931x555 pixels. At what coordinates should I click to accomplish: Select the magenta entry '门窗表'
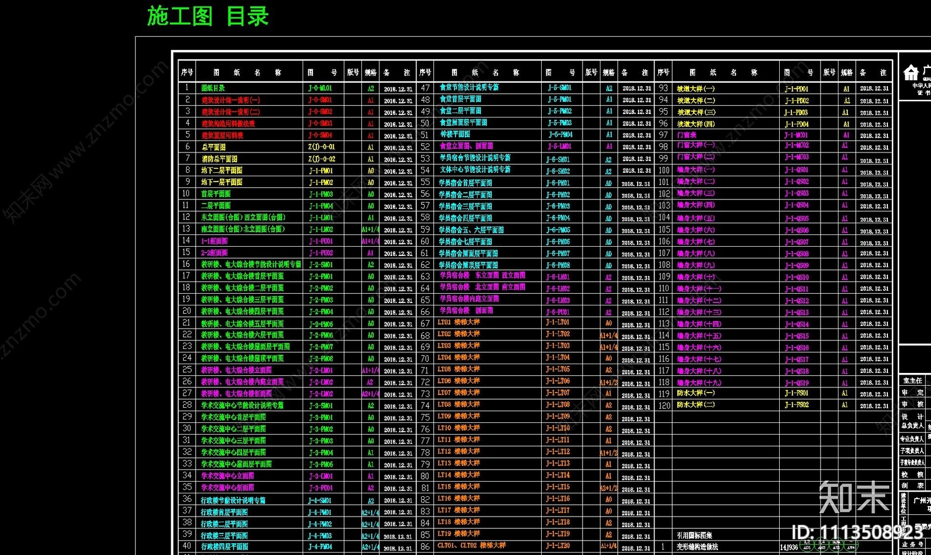(x=687, y=134)
